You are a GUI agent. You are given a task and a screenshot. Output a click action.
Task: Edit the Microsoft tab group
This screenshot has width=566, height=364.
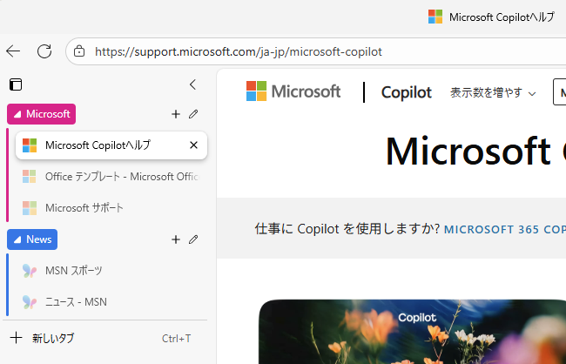193,114
